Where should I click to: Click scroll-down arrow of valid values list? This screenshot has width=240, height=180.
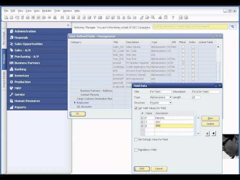[198, 133]
